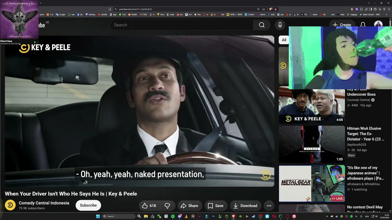Open the "It's like one of my Japanese animes" title
Viewport: 392px width, 220px height.
click(x=366, y=173)
